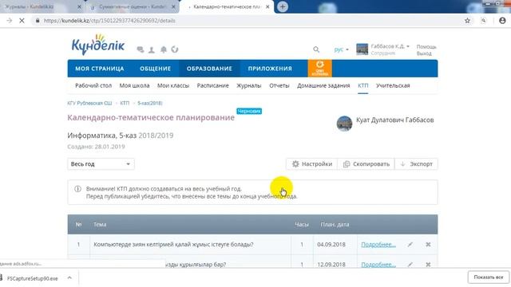The width and height of the screenshot is (511, 287).
Task: Click the site padlock icon in address bar
Action: pos(38,21)
